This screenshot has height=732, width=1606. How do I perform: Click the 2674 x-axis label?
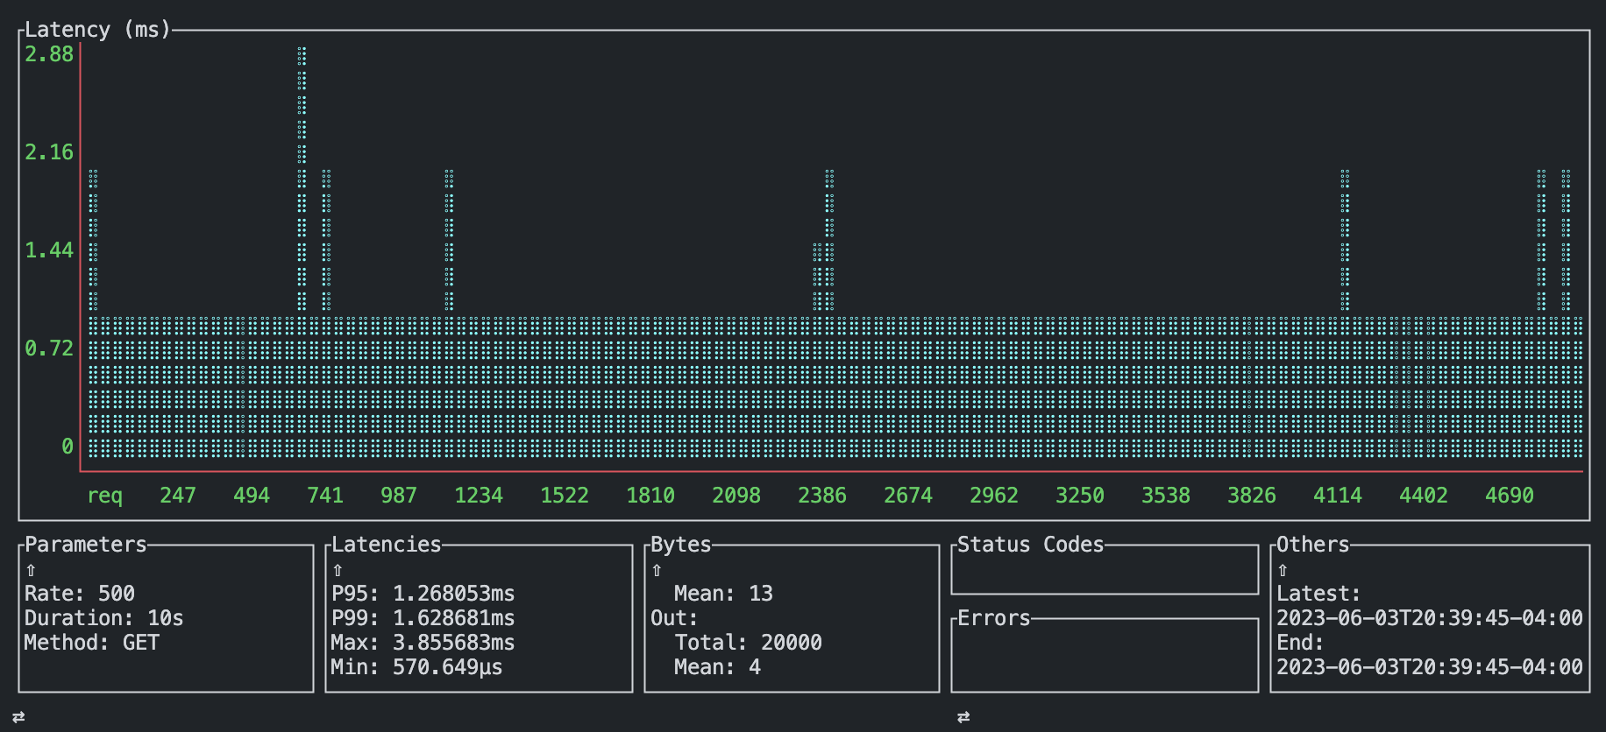click(908, 496)
